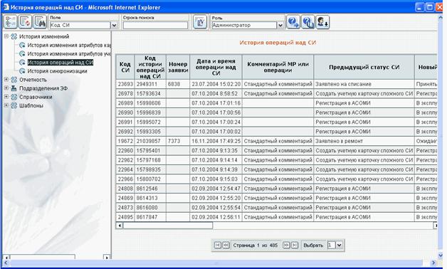Click into the Строка поиска input field

click(x=155, y=26)
